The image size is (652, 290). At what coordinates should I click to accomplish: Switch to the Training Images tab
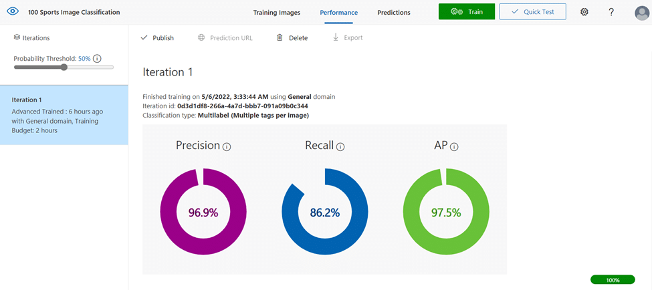point(277,13)
